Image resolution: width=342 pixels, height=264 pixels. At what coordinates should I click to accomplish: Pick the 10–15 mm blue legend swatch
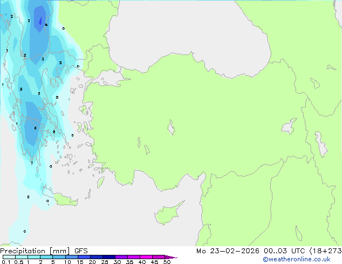coord(71,257)
